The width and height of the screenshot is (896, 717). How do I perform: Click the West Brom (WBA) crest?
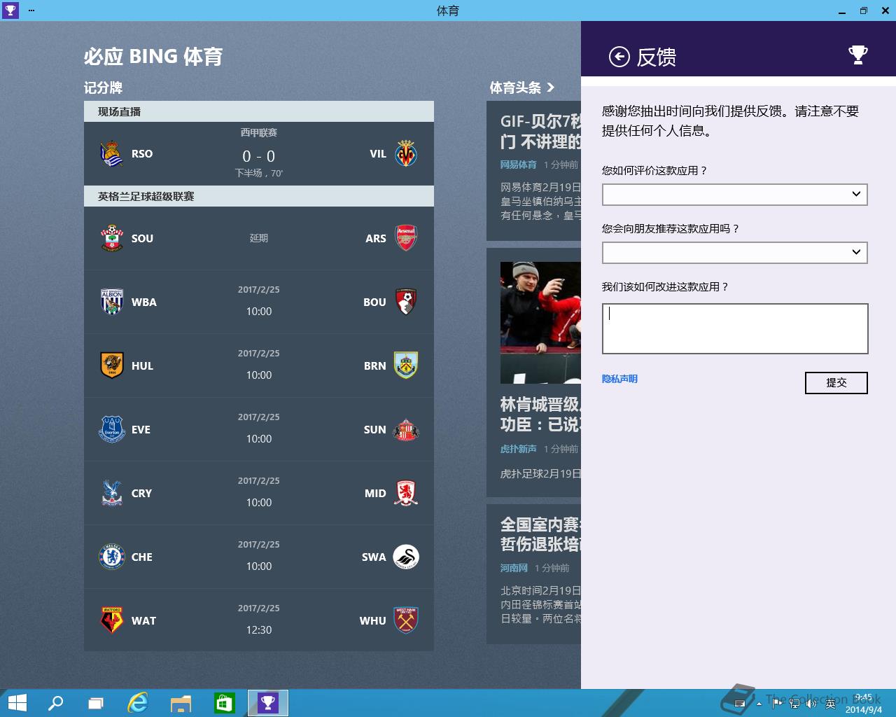(112, 302)
